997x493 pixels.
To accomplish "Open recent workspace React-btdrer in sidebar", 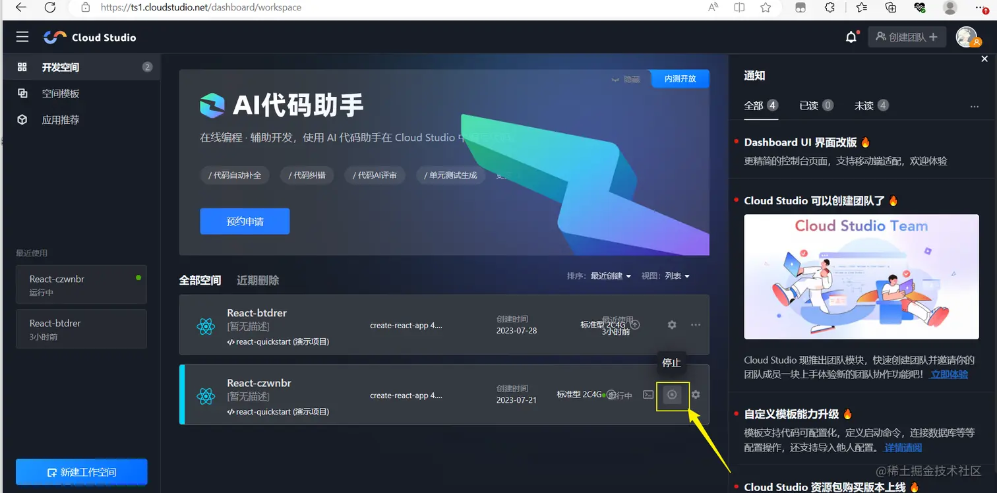I will click(x=81, y=329).
